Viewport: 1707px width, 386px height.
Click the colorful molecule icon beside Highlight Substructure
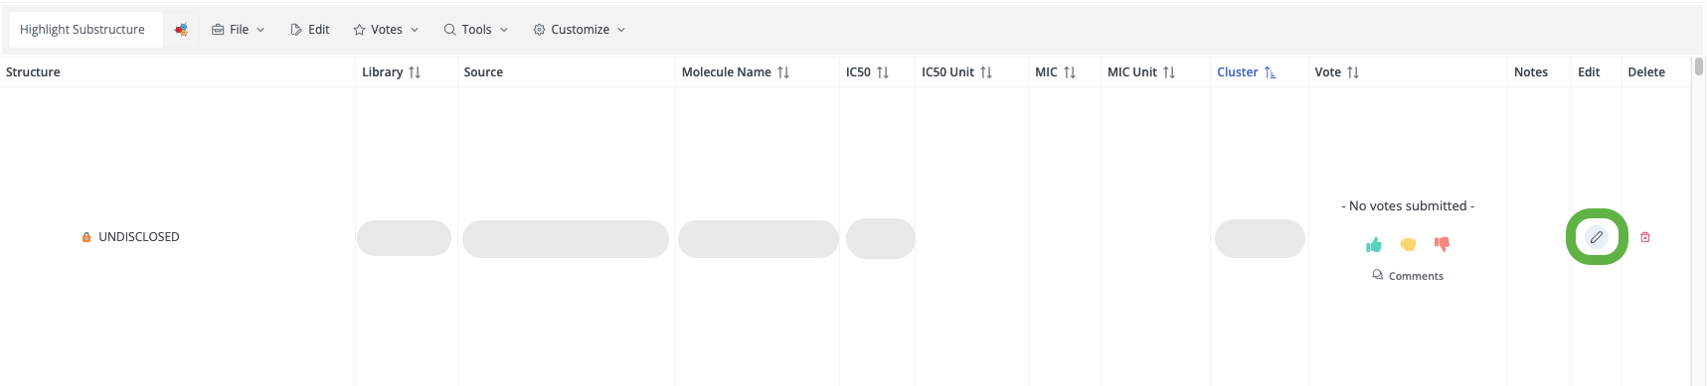click(x=181, y=30)
